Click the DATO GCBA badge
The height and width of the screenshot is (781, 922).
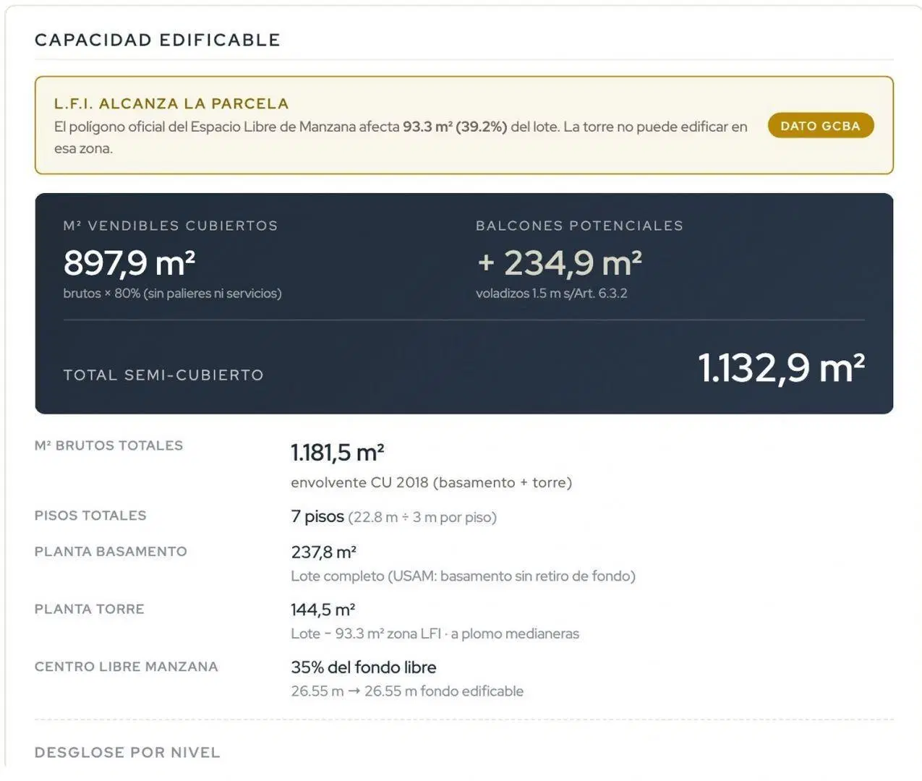point(821,126)
